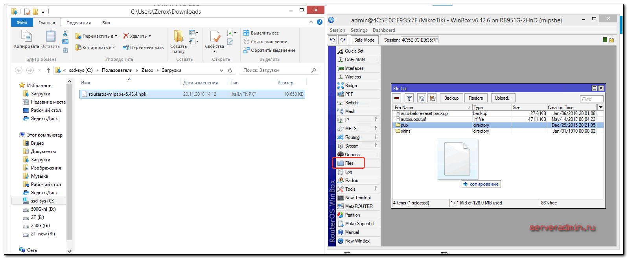628x259 pixels.
Task: Click the Backup button in File List
Action: pos(451,98)
